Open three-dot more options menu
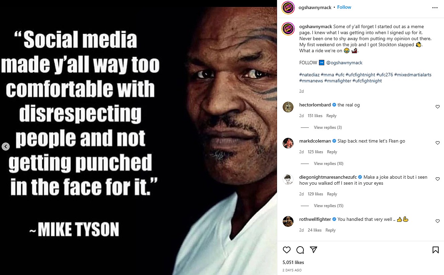Viewport: 444px width, 275px height. pos(435,8)
